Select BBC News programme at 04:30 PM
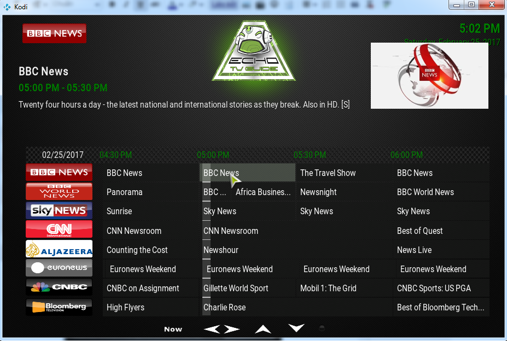507x341 pixels. (150, 173)
